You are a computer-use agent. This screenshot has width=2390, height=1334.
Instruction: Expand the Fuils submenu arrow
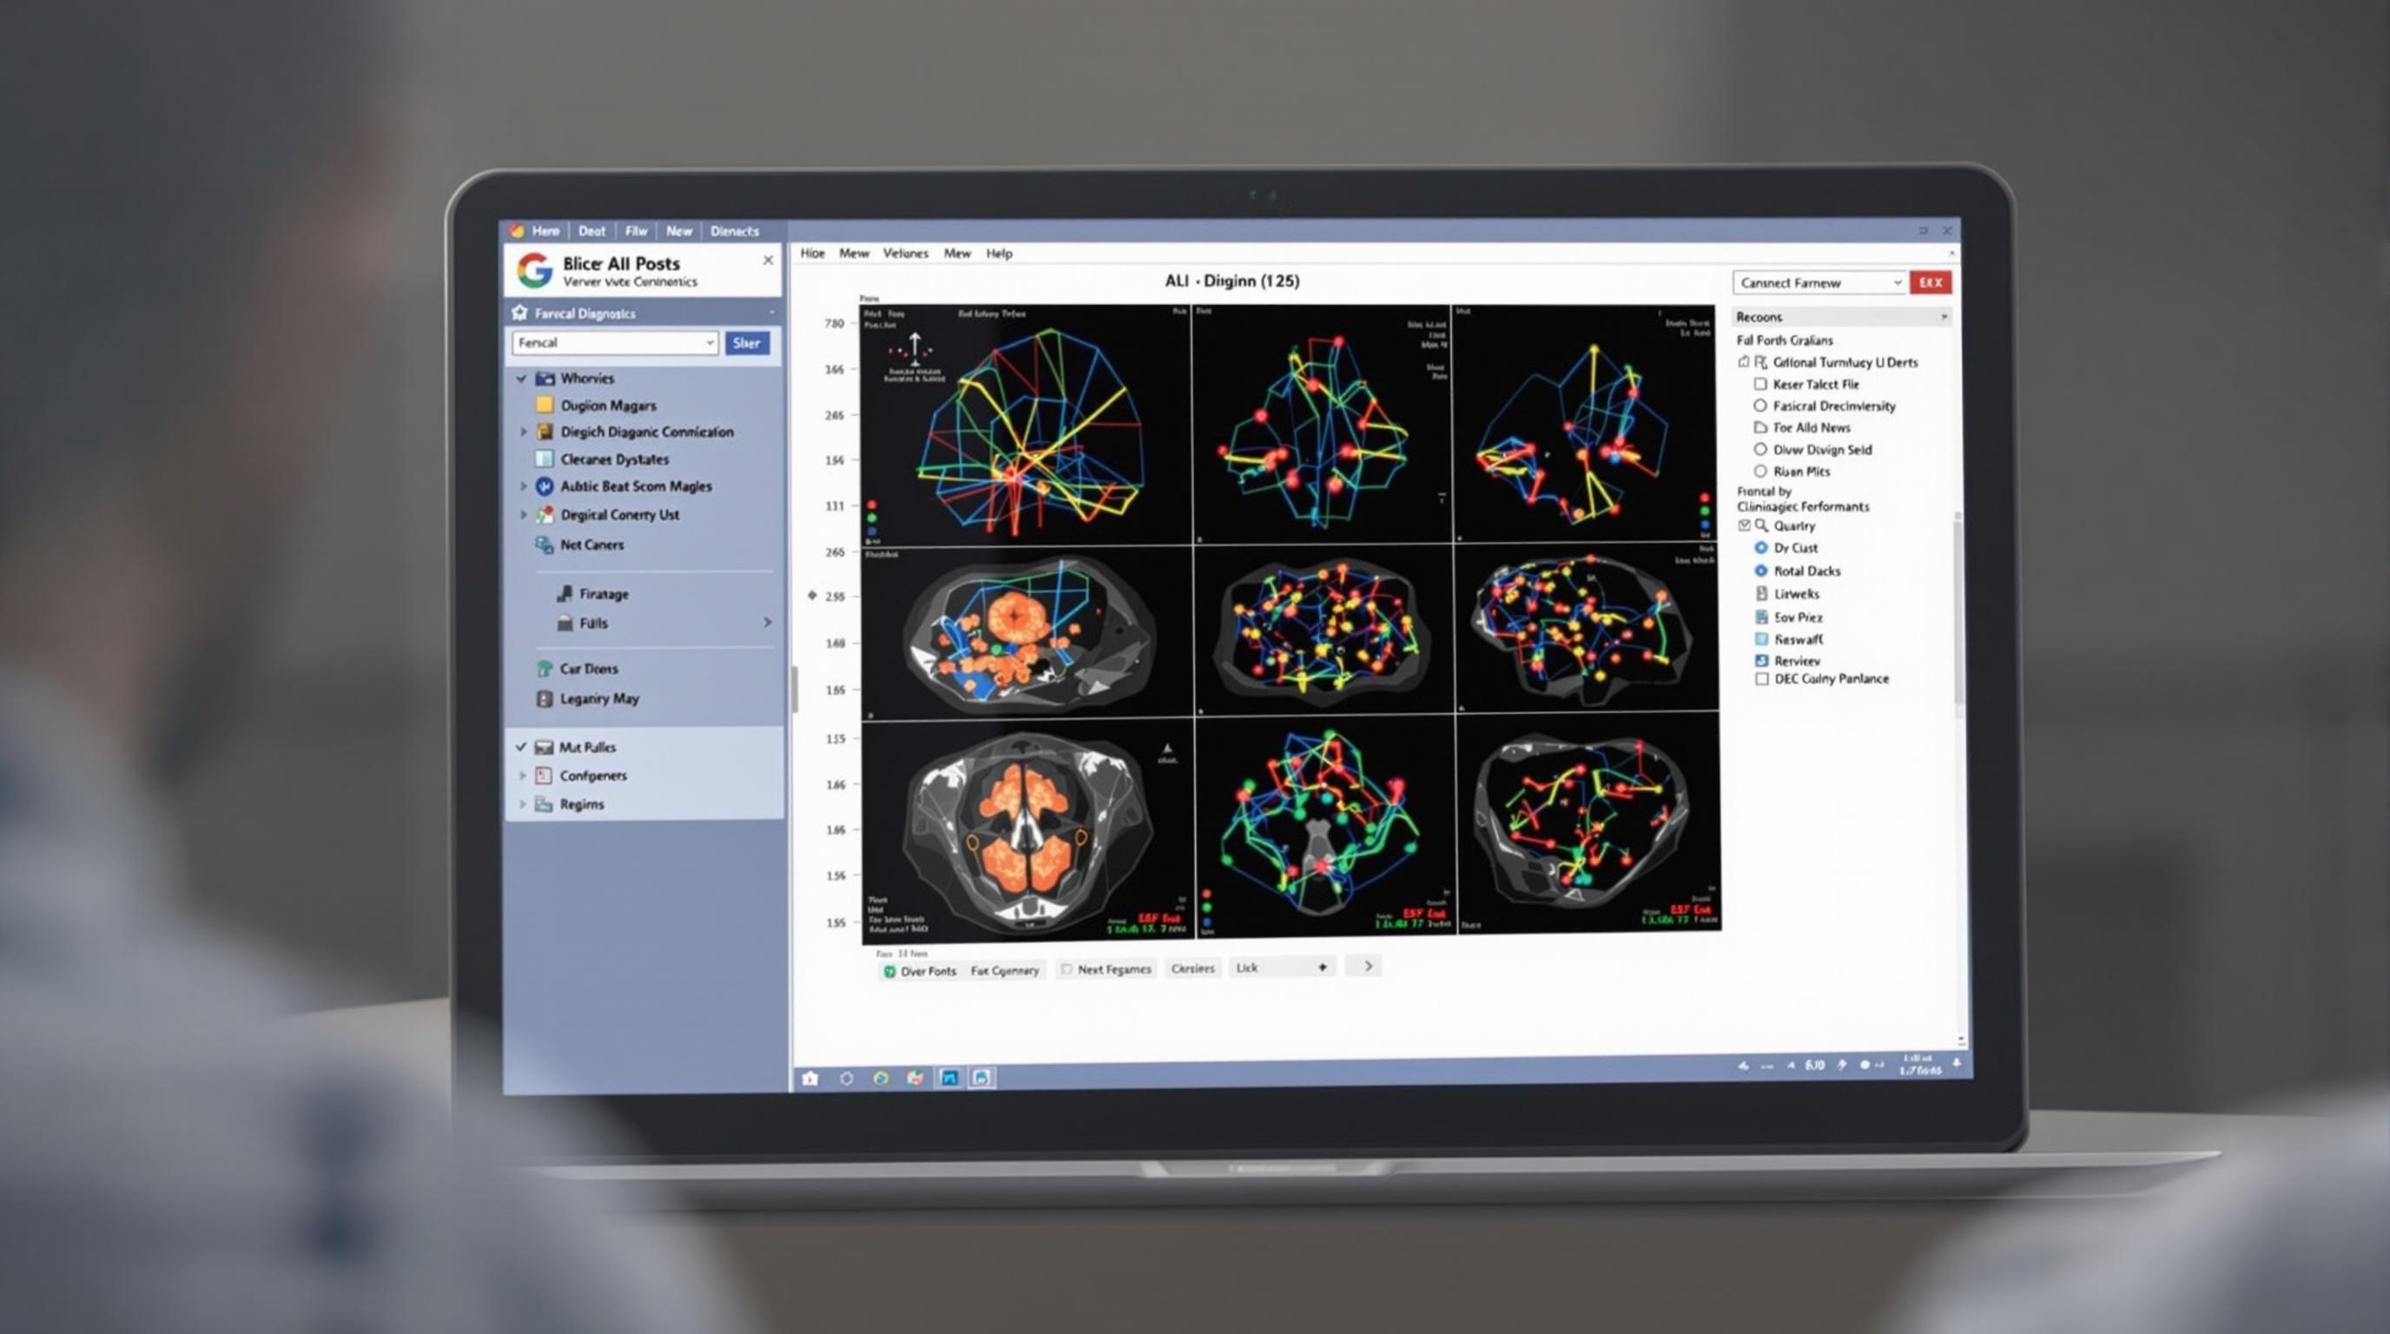[768, 623]
